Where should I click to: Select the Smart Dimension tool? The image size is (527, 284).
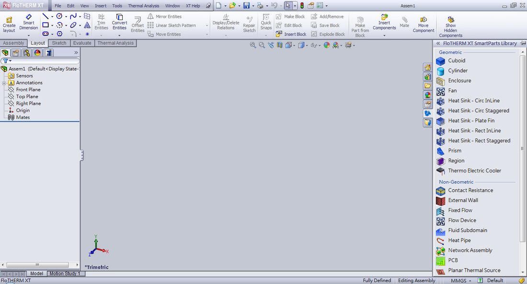click(x=29, y=22)
